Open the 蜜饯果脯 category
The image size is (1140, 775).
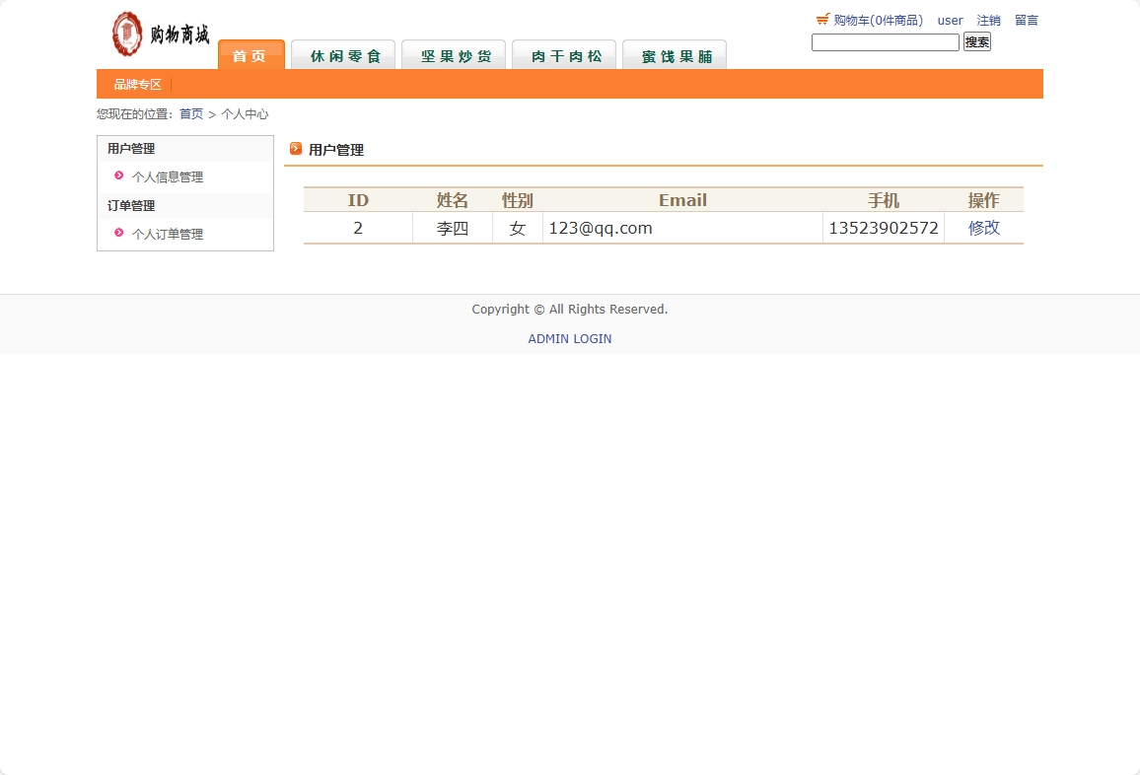[674, 55]
